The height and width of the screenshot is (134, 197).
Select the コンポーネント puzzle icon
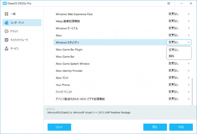coord(6,22)
